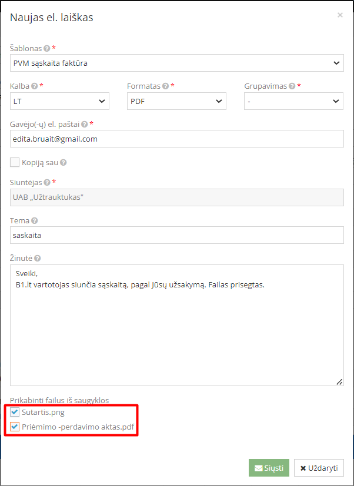The width and height of the screenshot is (354, 486).
Task: Uncheck the Sutartis.png attachment
Action: (x=14, y=412)
